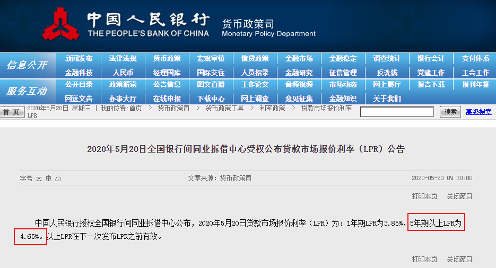Image resolution: width=496 pixels, height=268 pixels.
Task: Select 金融市场 from the navigation bar
Action: click(299, 59)
